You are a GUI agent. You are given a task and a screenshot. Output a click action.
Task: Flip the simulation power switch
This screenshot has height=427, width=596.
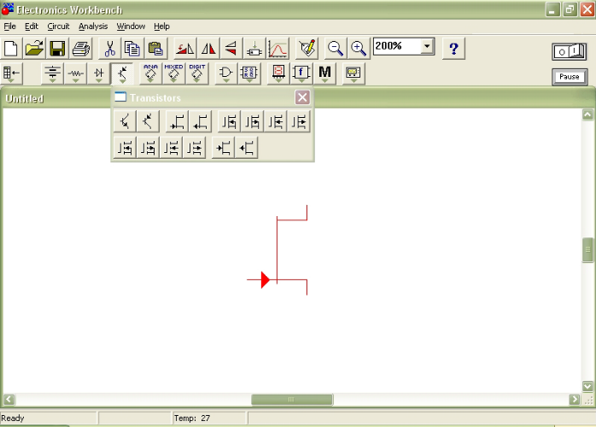(569, 51)
